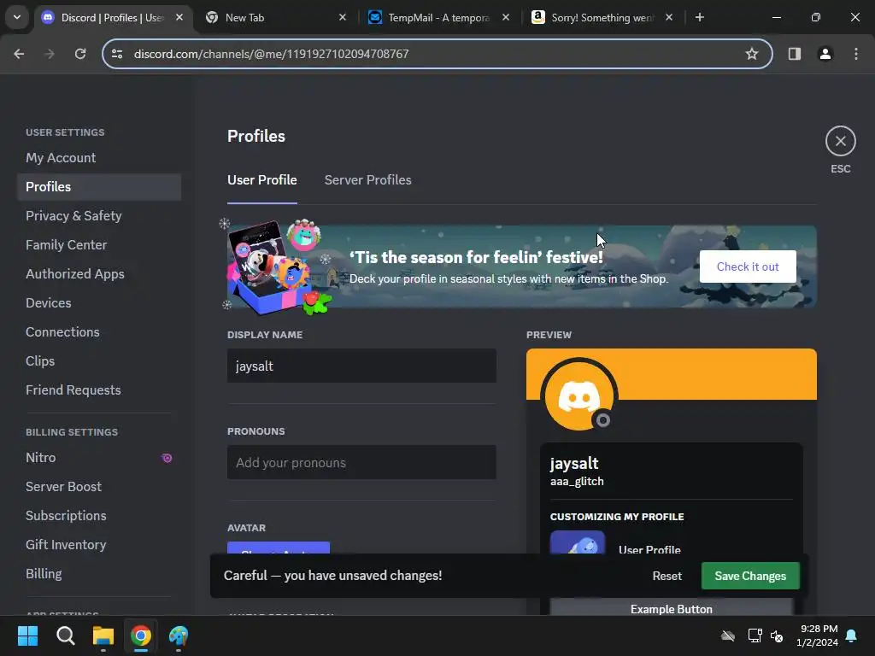Bookmark this page with the star icon

tap(752, 54)
